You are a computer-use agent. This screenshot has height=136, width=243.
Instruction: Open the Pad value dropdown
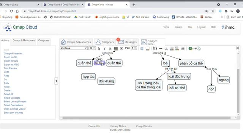tap(134, 48)
